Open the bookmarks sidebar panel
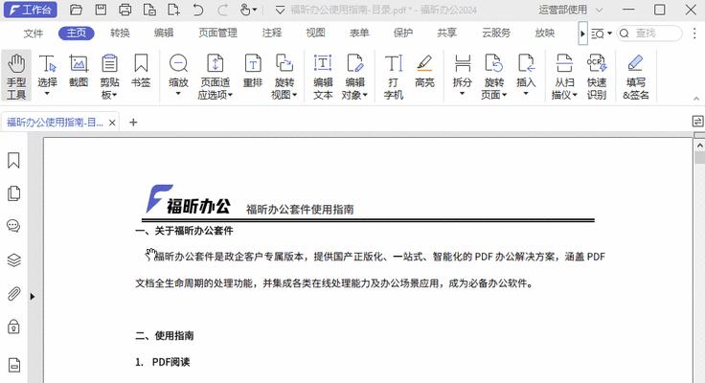The image size is (705, 383). [x=14, y=161]
